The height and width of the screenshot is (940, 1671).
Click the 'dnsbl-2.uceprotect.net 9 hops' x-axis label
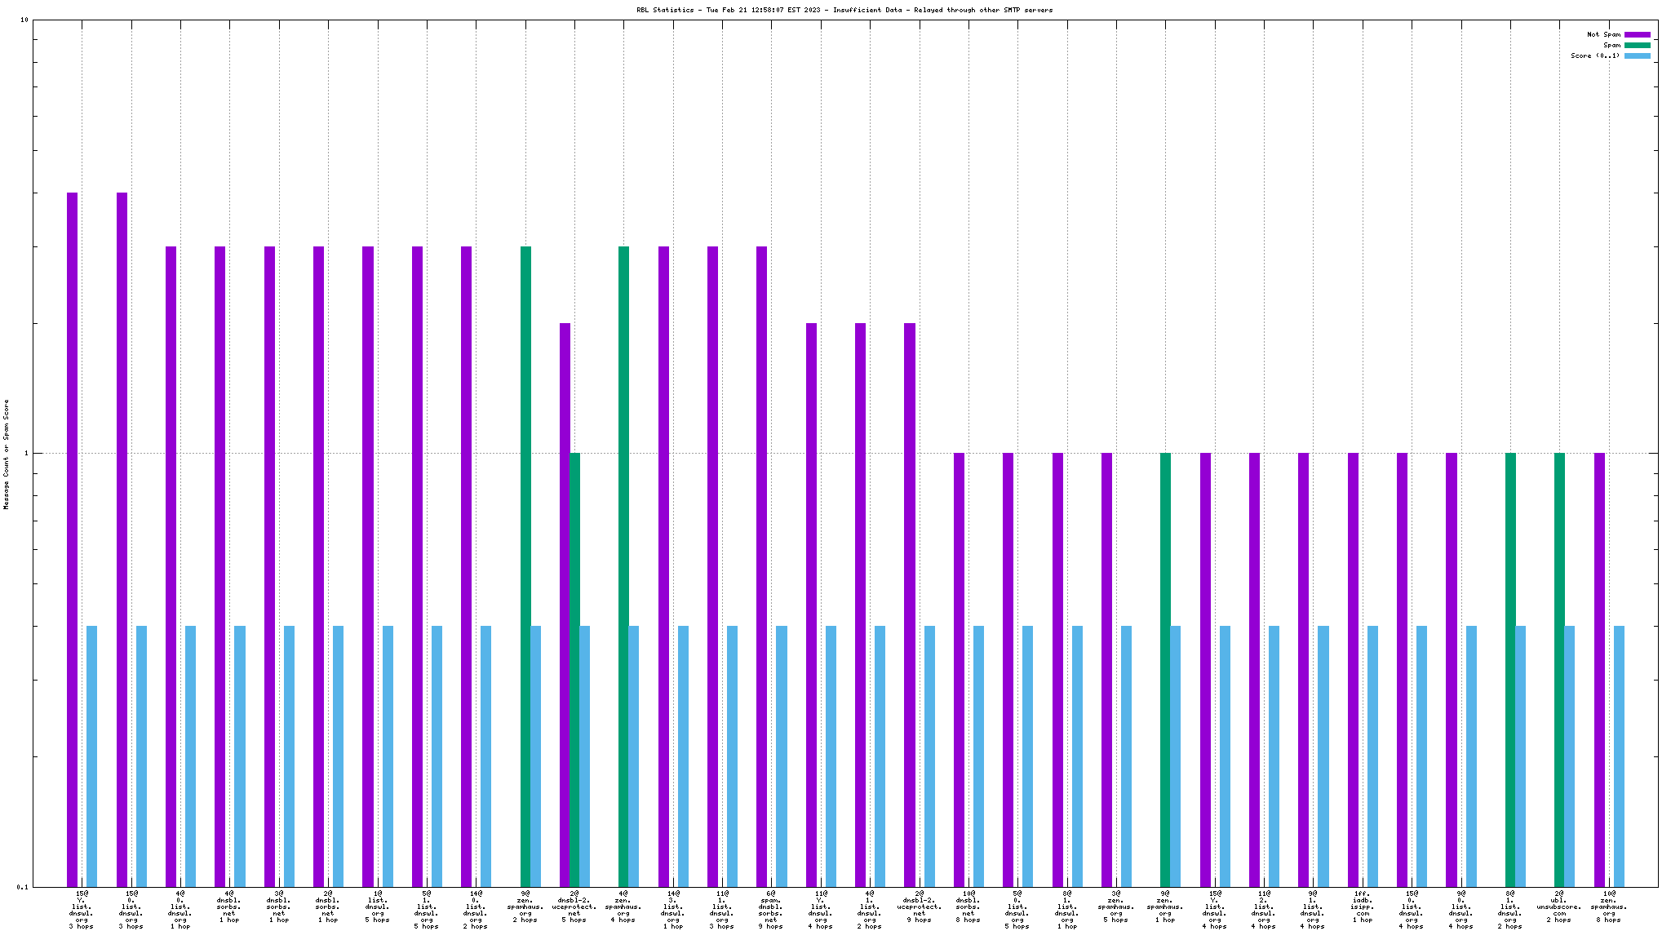[919, 907]
